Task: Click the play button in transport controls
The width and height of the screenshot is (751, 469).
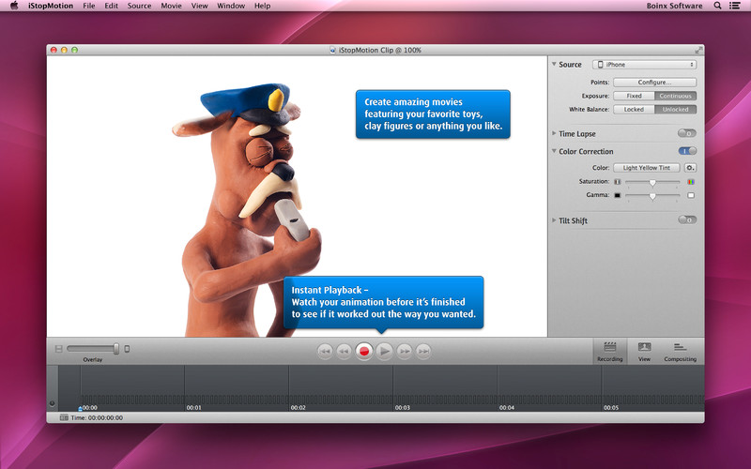Action: pos(385,351)
